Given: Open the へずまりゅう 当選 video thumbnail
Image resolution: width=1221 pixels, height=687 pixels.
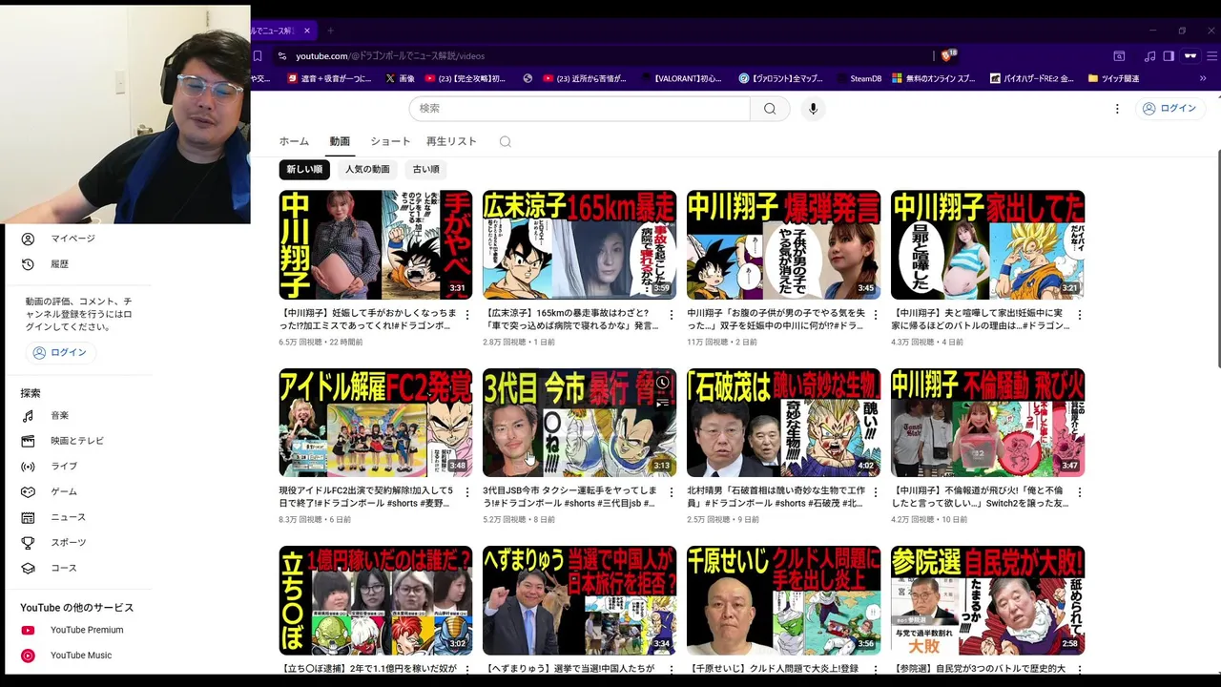Looking at the screenshot, I should click(580, 600).
